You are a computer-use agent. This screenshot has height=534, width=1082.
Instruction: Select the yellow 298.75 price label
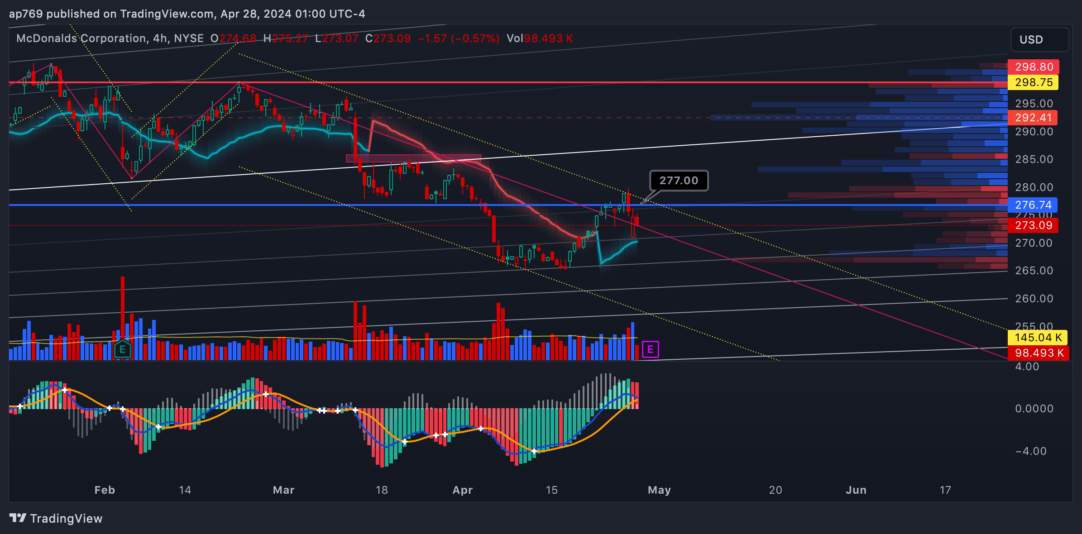pyautogui.click(x=1033, y=82)
